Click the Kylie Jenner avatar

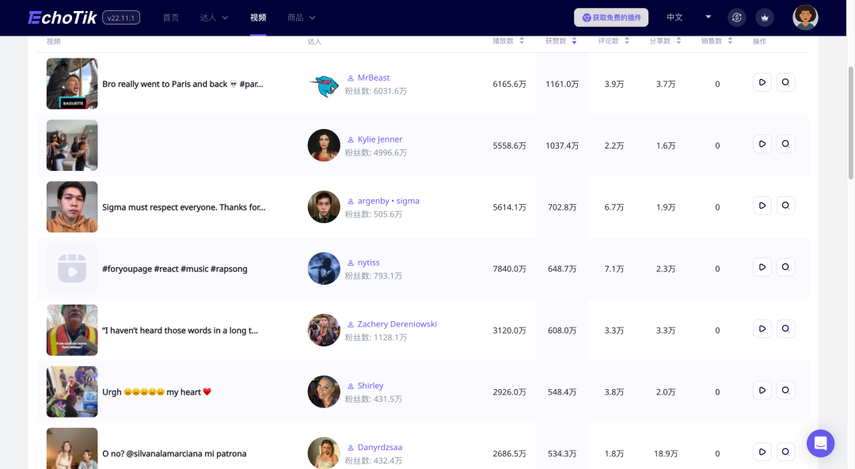(x=324, y=146)
